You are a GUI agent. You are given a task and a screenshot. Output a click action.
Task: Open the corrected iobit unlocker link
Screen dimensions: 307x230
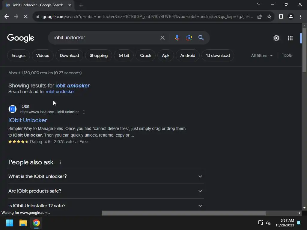(73, 85)
